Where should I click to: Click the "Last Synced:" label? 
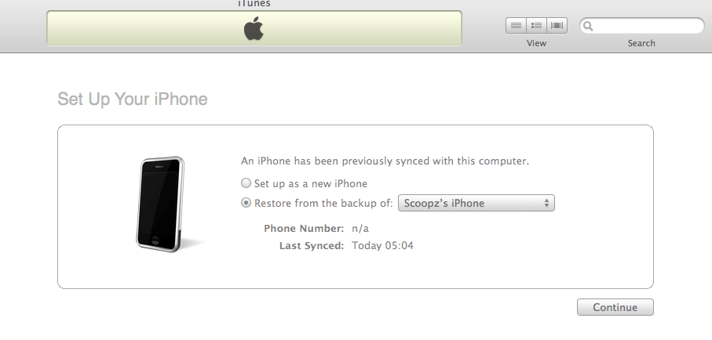coord(312,246)
